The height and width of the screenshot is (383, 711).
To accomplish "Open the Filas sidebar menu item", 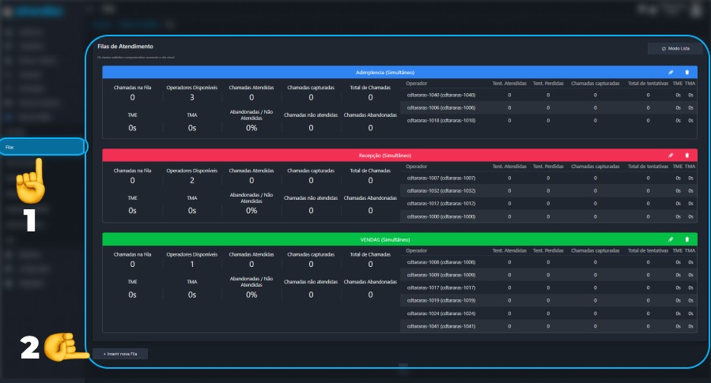I will pyautogui.click(x=42, y=147).
